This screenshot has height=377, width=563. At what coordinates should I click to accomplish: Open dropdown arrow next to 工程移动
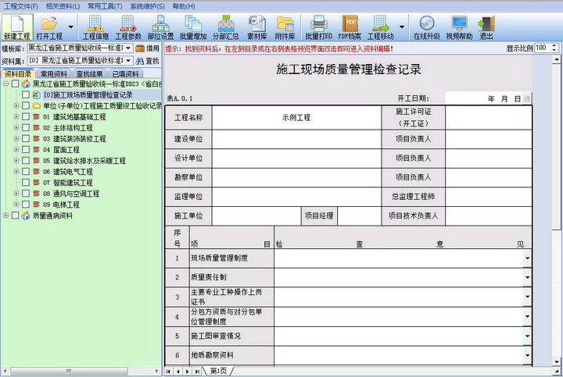402,27
